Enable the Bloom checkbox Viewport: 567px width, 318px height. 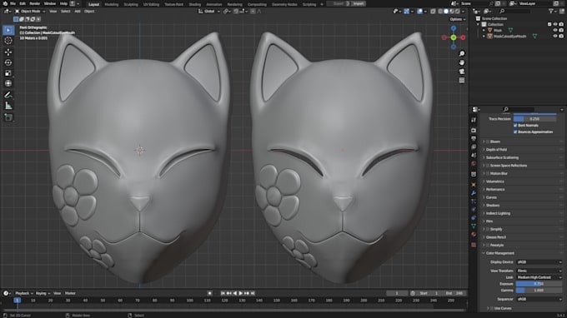pyautogui.click(x=488, y=142)
